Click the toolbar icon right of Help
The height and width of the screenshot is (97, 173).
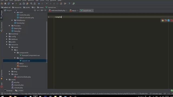pyautogui.click(x=74, y=4)
